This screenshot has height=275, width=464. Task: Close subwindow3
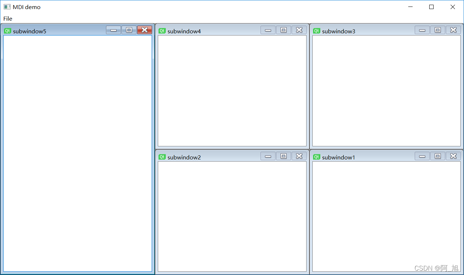point(453,30)
